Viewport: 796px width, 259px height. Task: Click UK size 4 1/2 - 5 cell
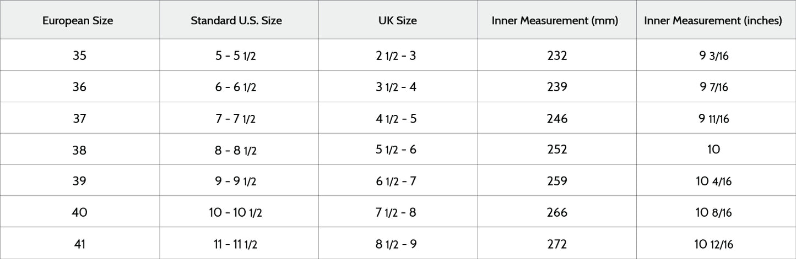tap(396, 118)
